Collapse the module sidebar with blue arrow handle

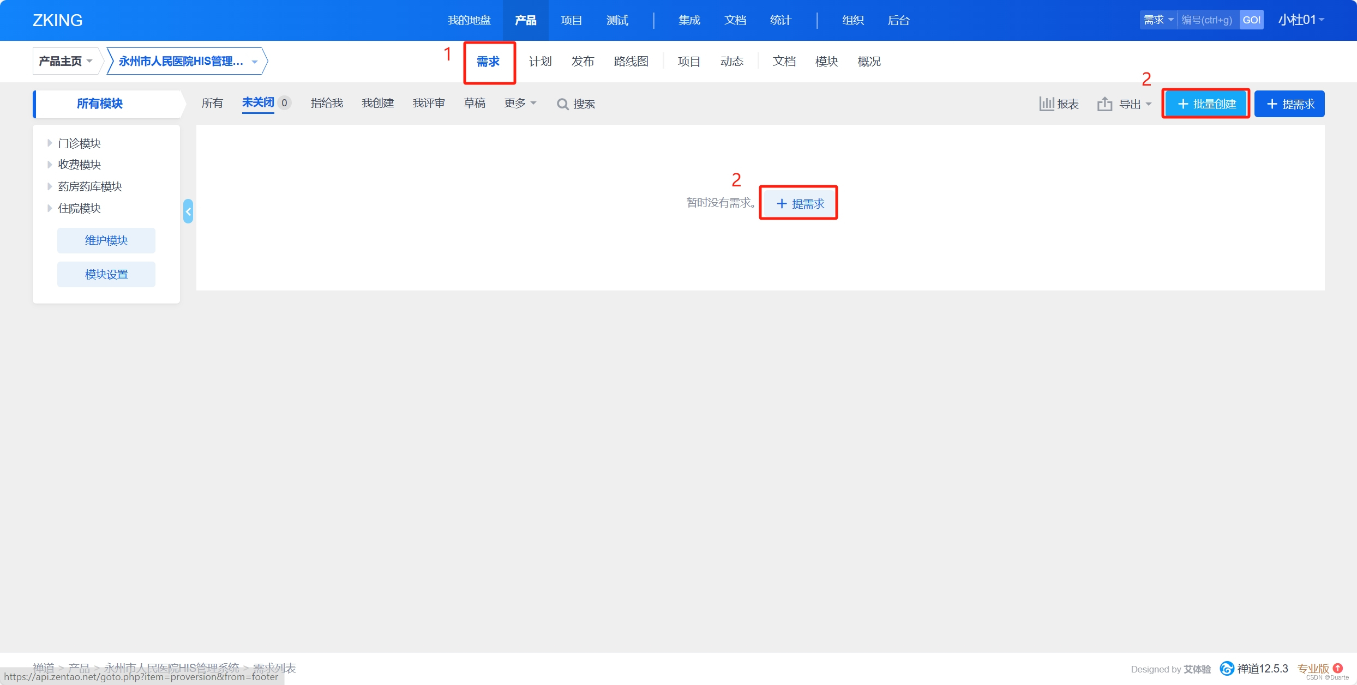click(x=188, y=211)
